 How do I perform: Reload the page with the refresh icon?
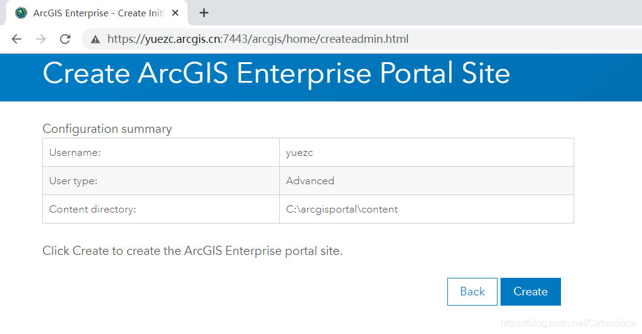pos(65,39)
